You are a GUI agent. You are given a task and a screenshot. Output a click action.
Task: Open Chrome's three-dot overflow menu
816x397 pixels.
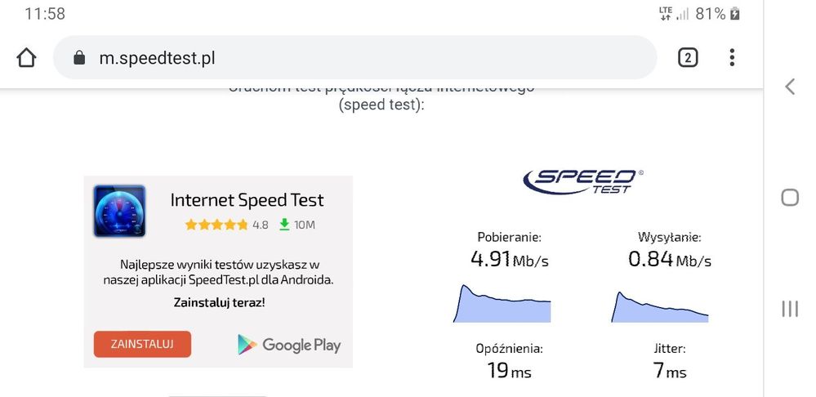(x=732, y=57)
